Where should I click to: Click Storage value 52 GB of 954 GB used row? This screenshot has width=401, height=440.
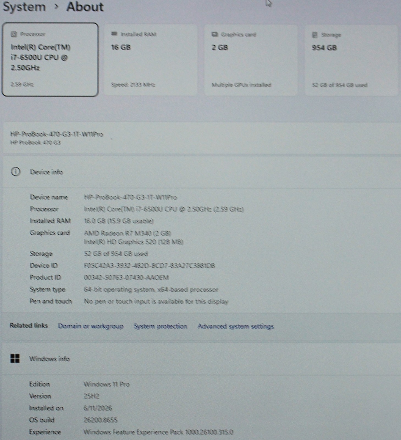pos(116,254)
